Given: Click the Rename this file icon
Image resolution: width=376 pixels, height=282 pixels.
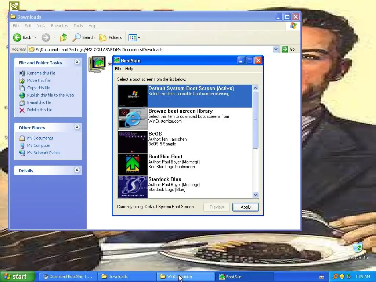Looking at the screenshot, I should point(22,73).
